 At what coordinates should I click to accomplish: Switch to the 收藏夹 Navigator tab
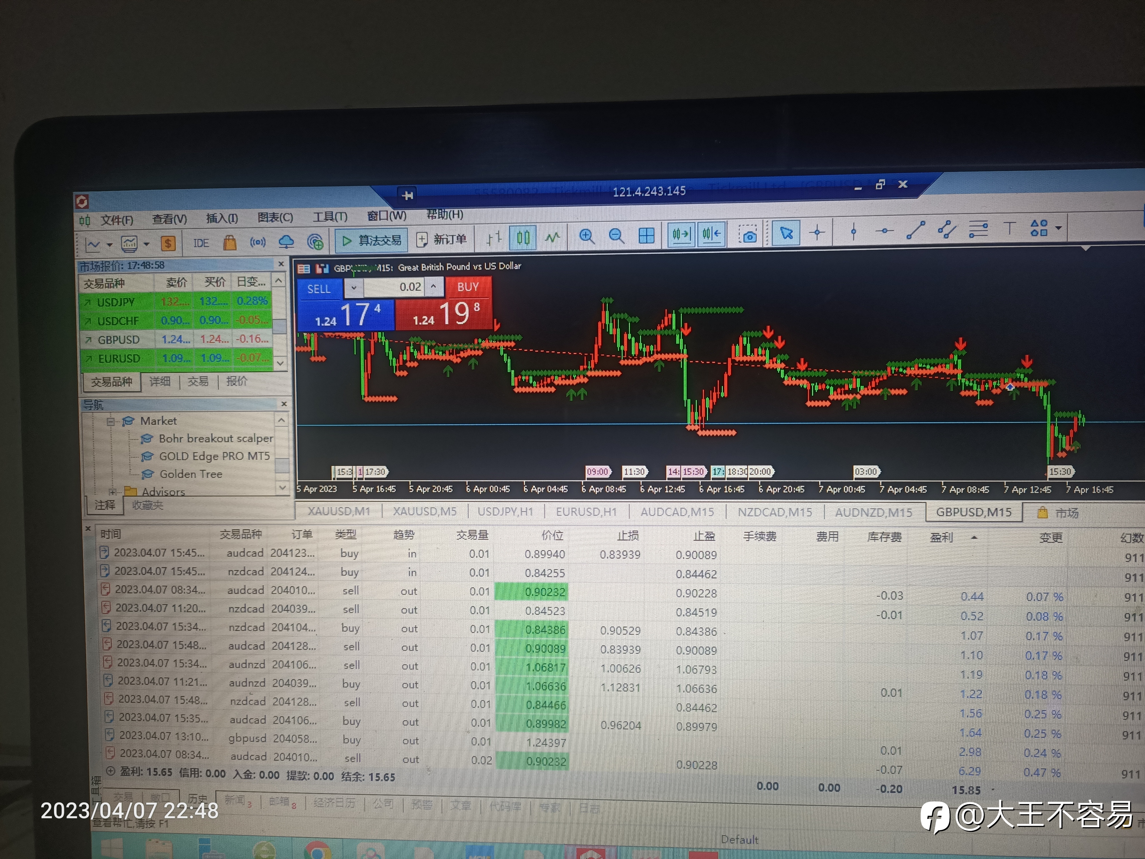click(147, 505)
